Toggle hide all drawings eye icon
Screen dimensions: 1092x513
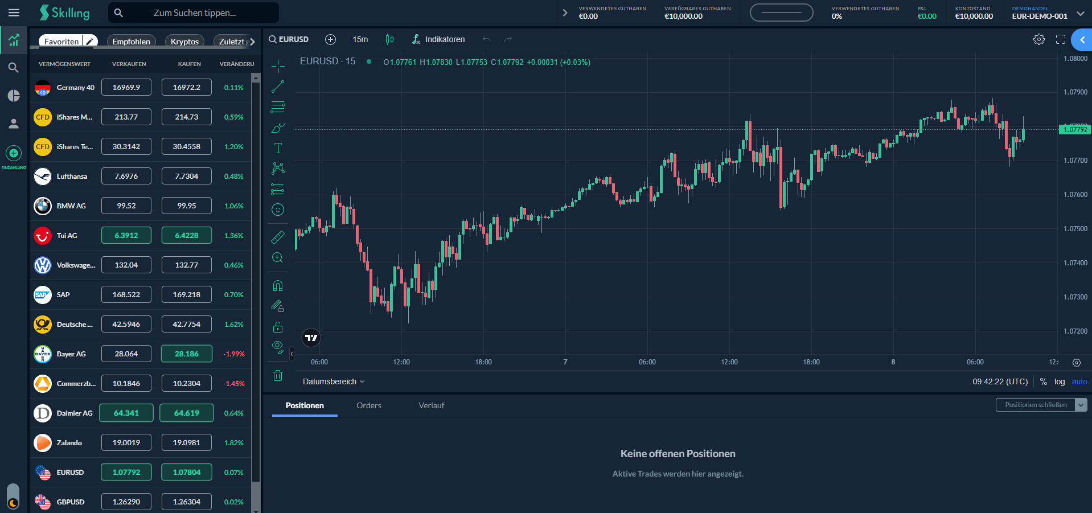pyautogui.click(x=278, y=347)
